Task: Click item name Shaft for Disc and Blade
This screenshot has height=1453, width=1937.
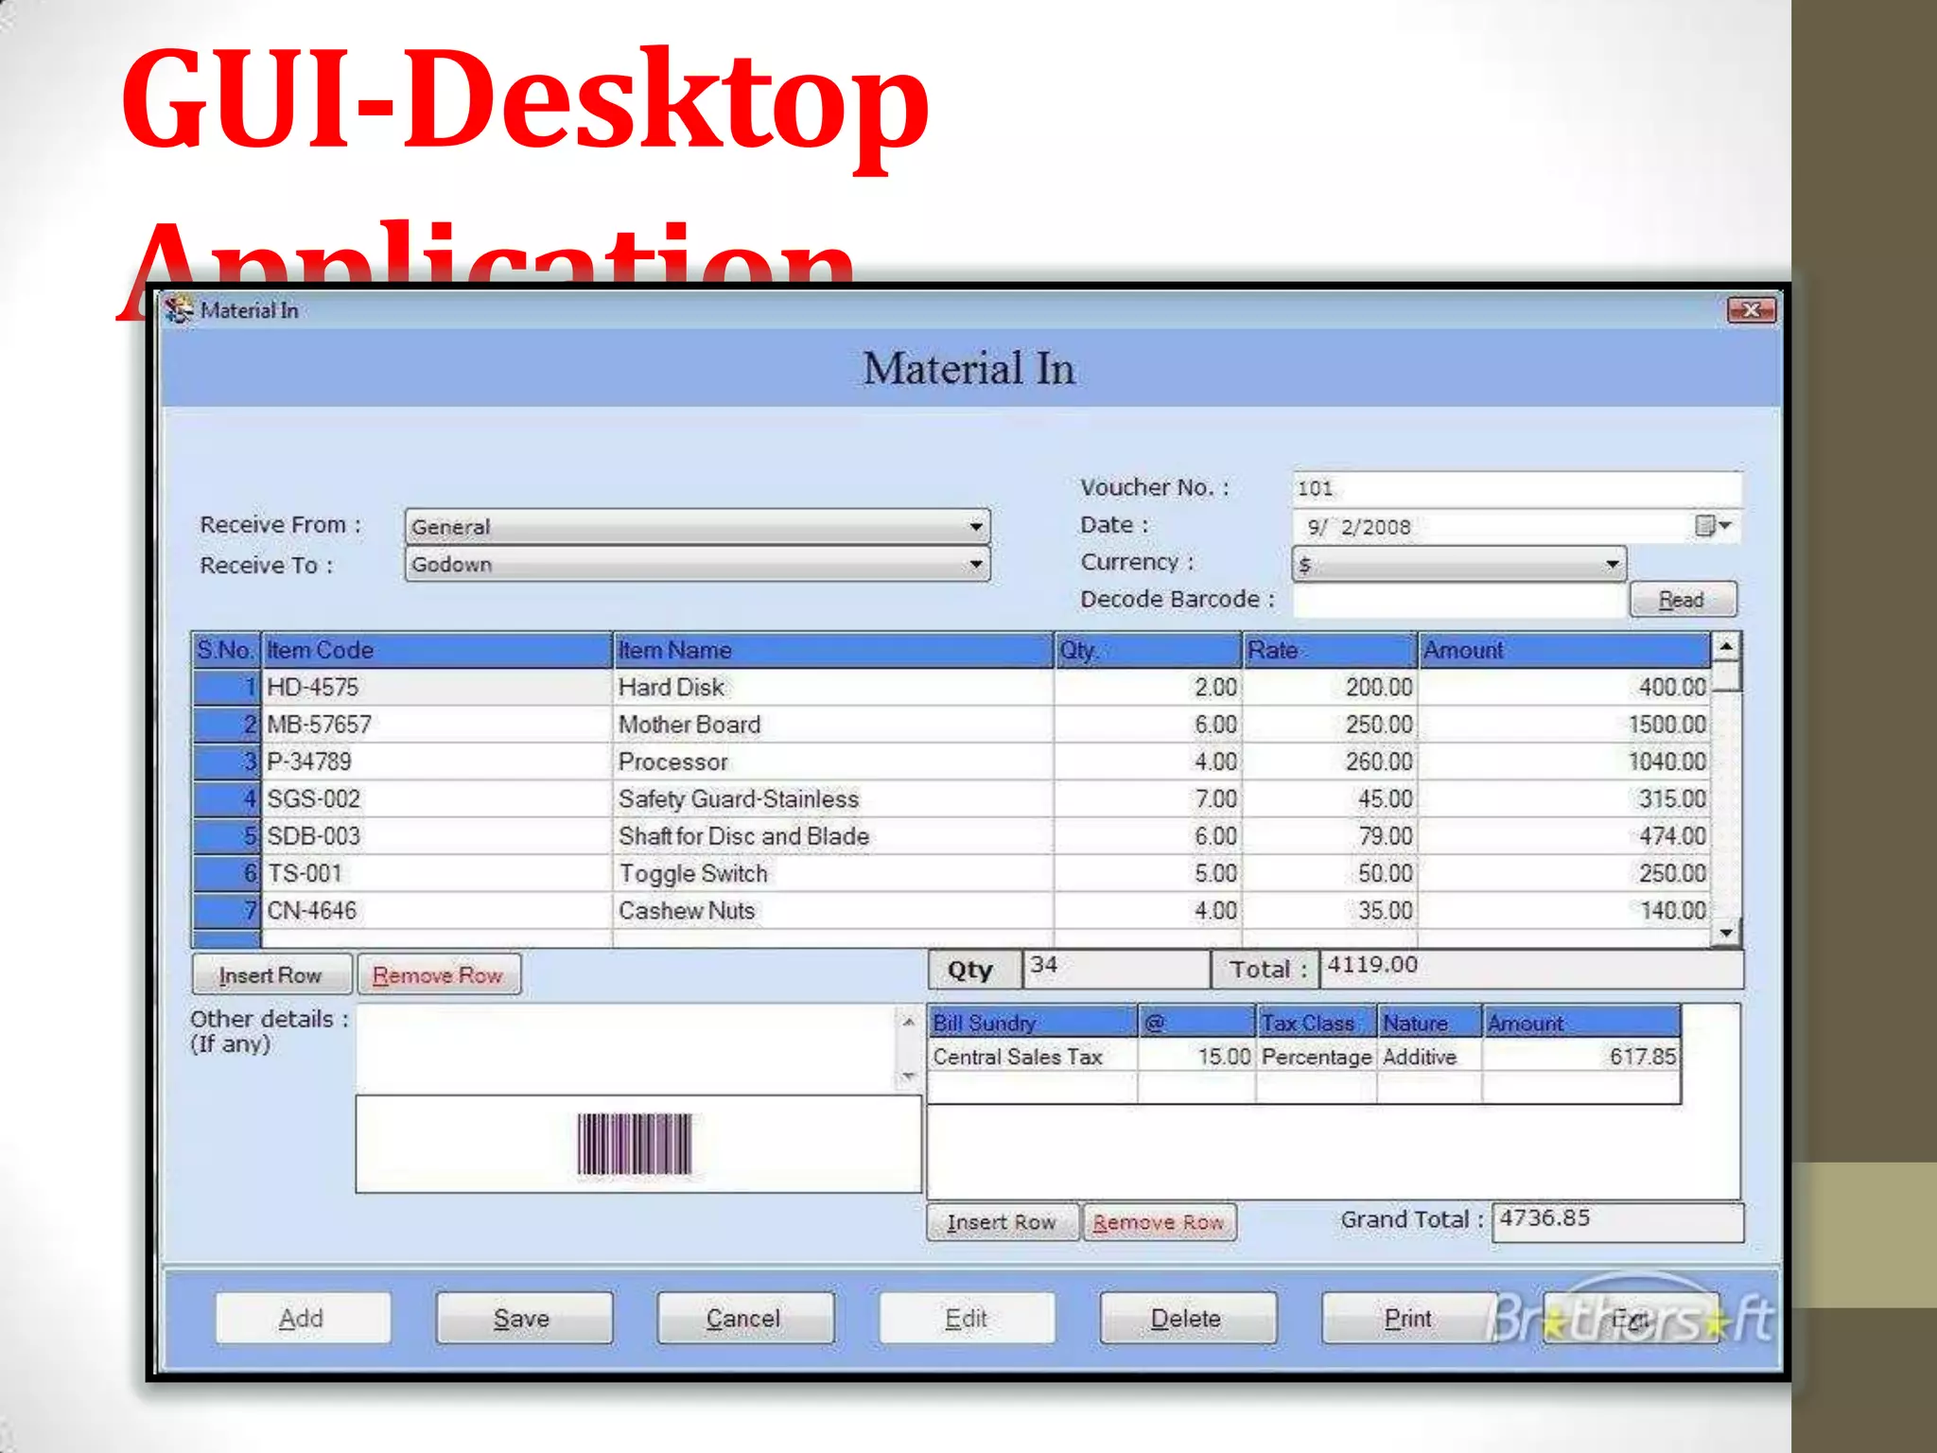Action: point(833,836)
